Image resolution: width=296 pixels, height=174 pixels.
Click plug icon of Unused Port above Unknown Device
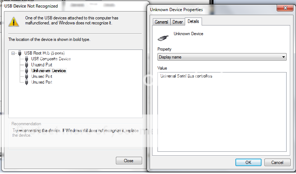(x=27, y=65)
